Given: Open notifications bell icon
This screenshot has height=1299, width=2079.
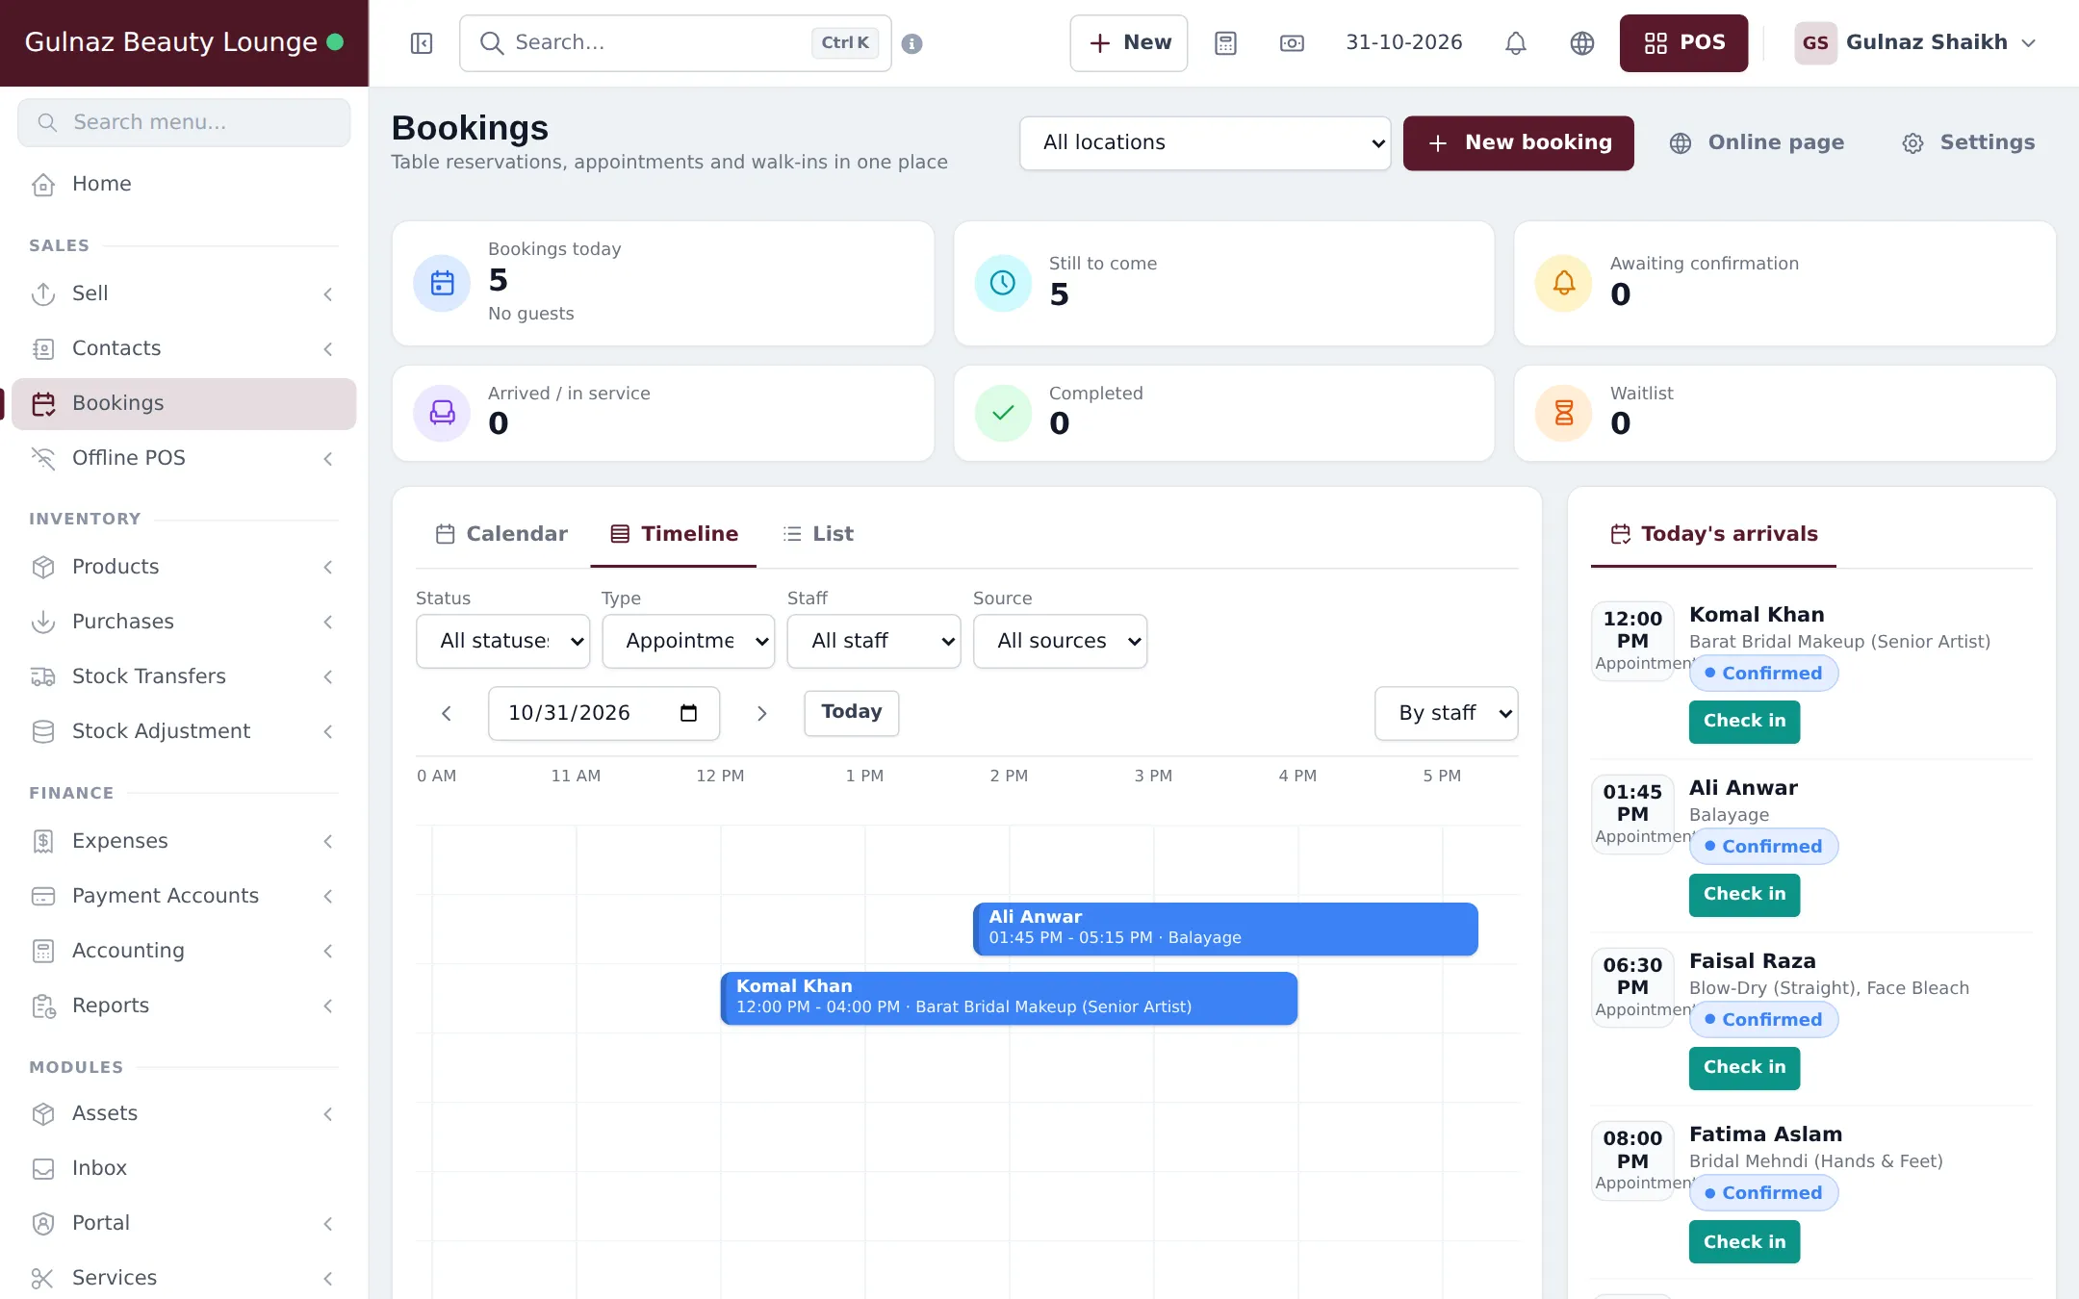Looking at the screenshot, I should (1516, 43).
